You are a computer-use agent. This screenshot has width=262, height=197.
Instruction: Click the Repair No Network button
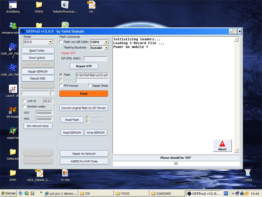pos(84,153)
